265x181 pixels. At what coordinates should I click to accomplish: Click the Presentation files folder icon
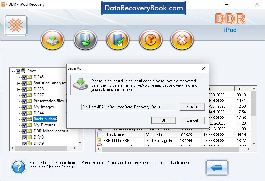point(30,101)
